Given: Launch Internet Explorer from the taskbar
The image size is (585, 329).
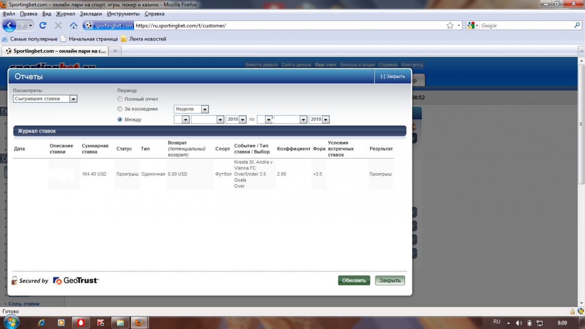Looking at the screenshot, I should click(x=41, y=322).
